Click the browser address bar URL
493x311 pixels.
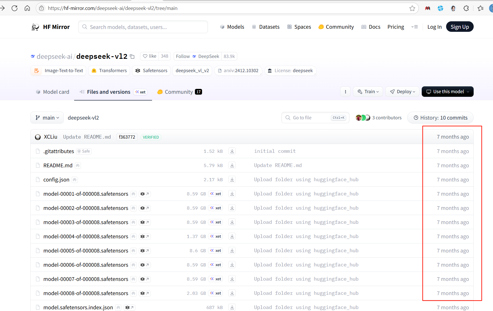coord(113,8)
